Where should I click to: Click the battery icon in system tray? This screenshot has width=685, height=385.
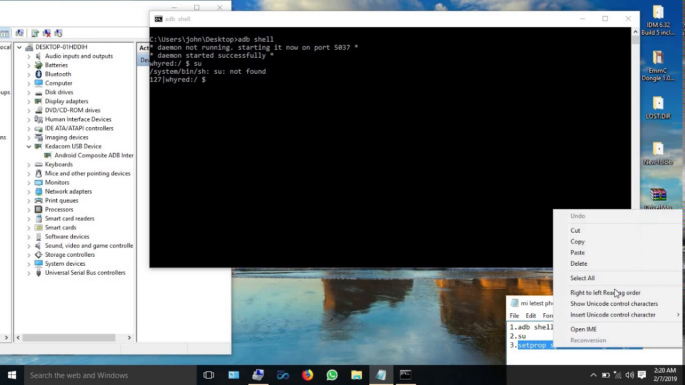(x=606, y=375)
